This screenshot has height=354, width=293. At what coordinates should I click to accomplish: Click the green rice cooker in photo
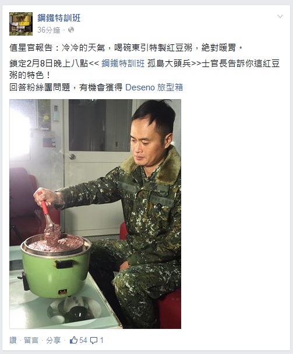[55, 267]
